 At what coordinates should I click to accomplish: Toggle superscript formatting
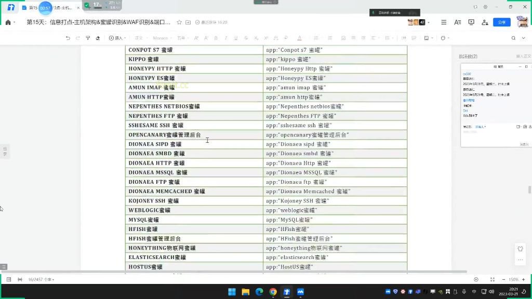[266, 38]
